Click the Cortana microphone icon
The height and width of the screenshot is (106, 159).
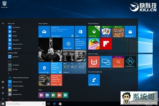pos(43,104)
